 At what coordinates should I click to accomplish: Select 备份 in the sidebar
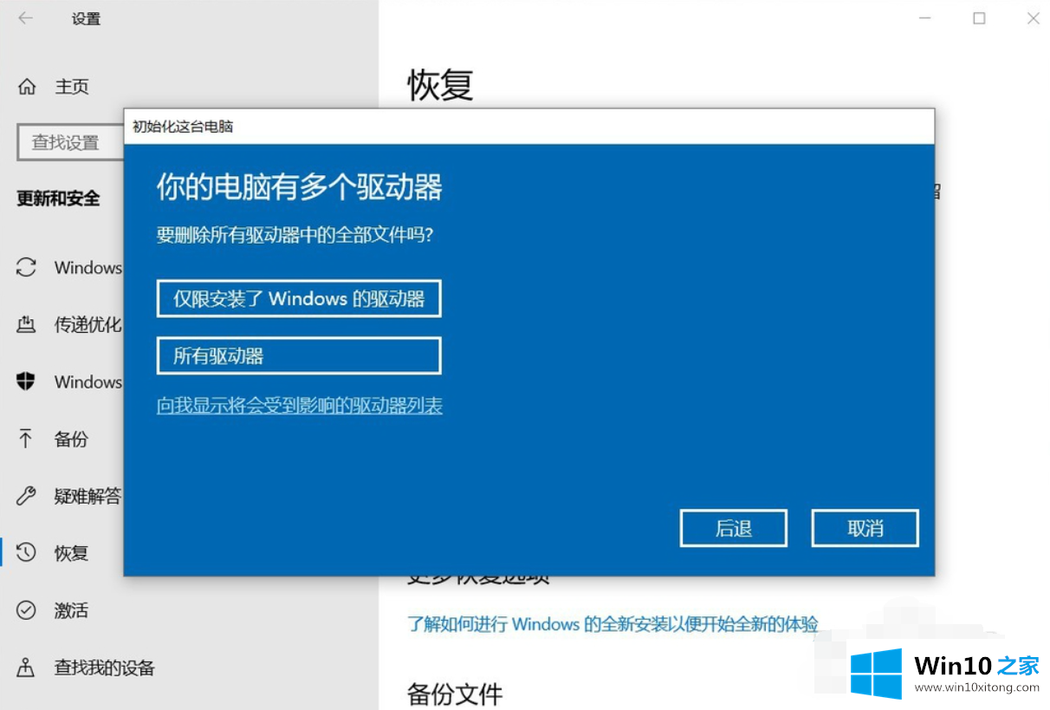(71, 439)
